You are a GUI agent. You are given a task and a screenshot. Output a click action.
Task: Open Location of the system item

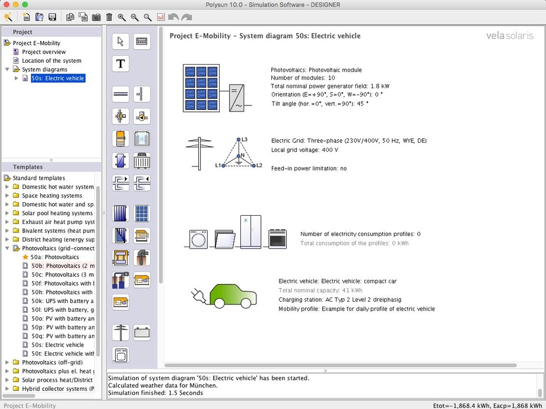point(52,60)
